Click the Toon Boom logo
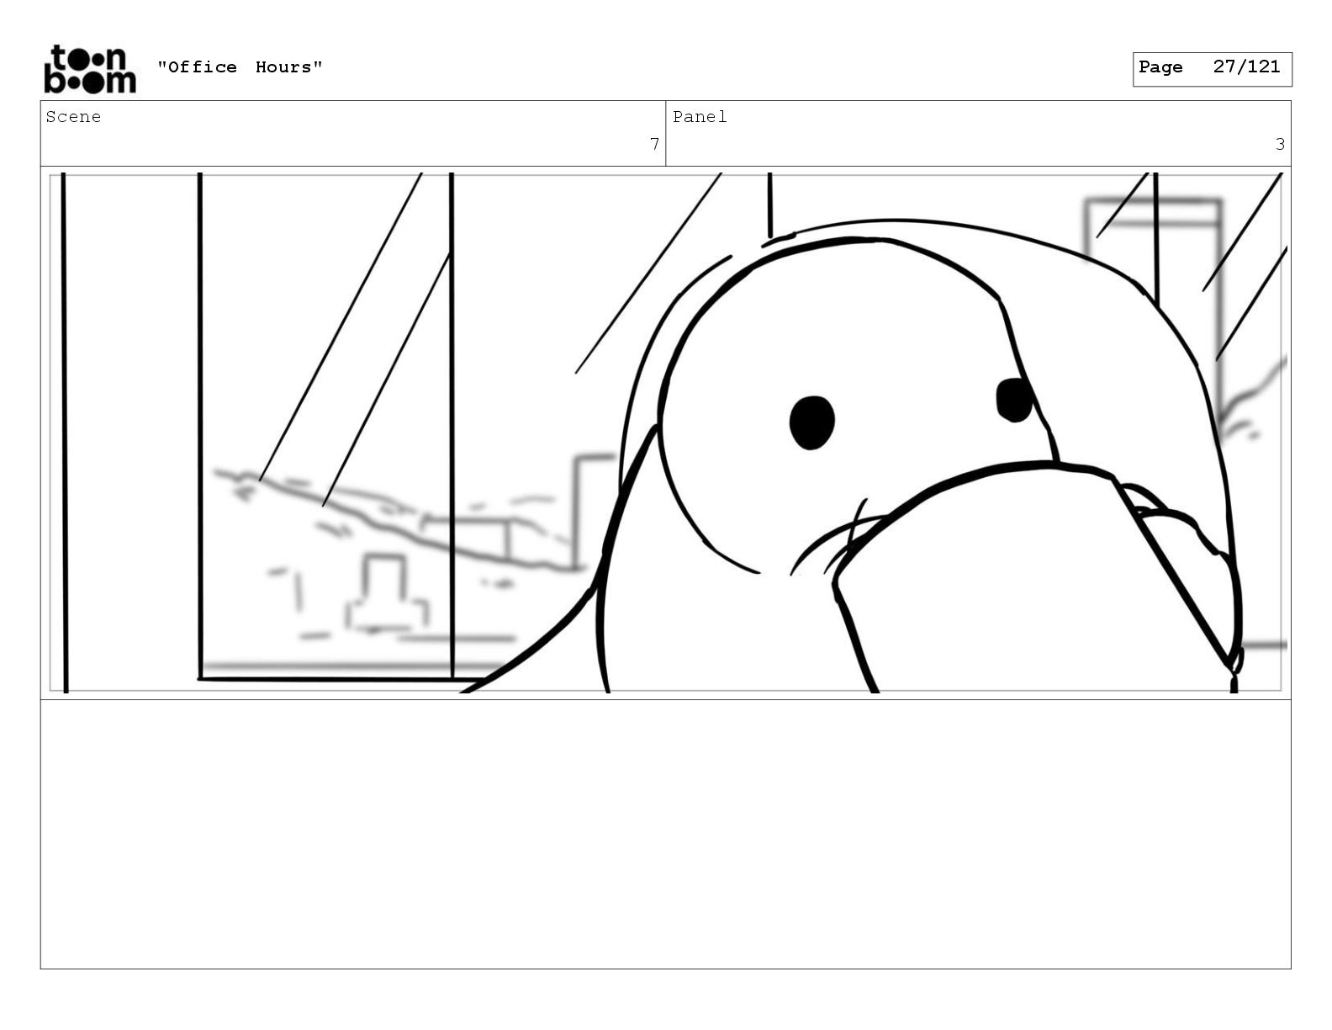The image size is (1332, 1030). click(89, 69)
